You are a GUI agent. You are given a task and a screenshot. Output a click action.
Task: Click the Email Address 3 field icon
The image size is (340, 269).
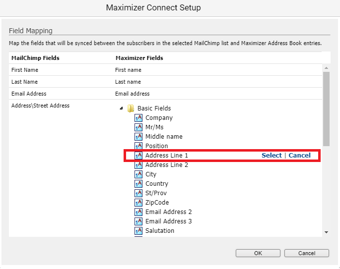(138, 221)
